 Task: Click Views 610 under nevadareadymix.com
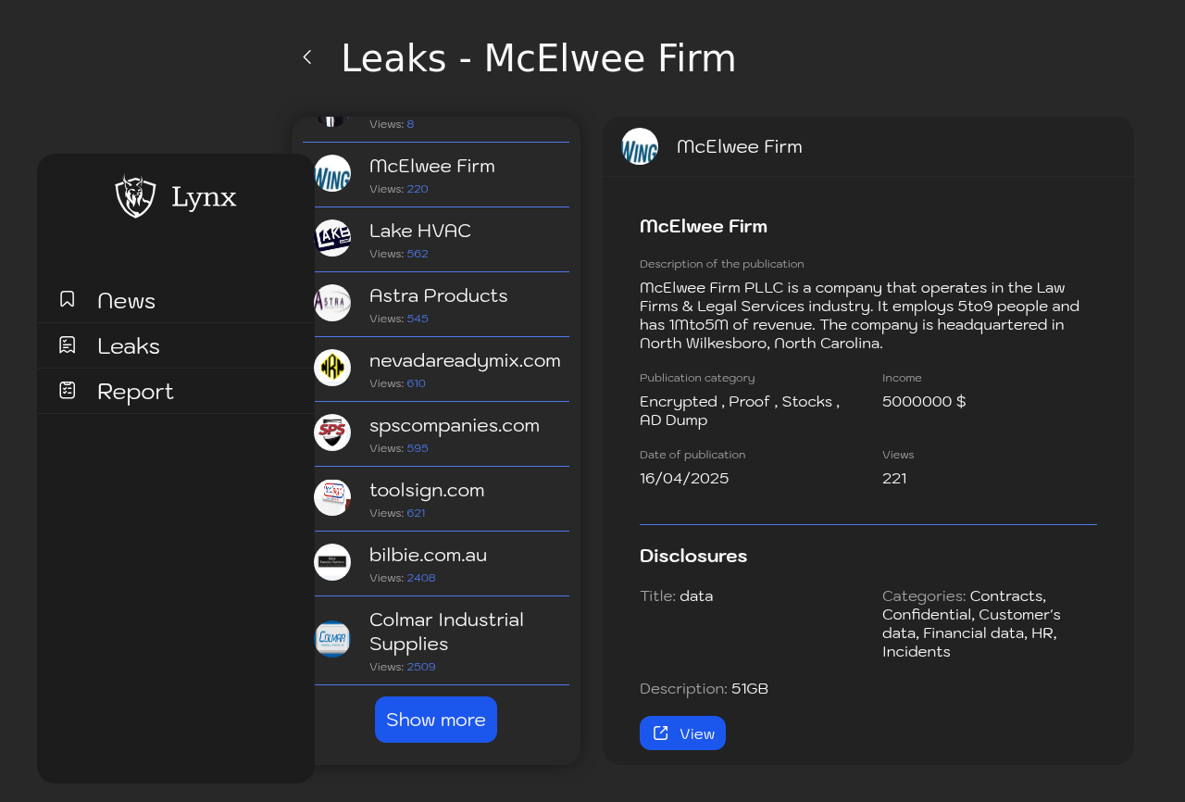tap(398, 383)
